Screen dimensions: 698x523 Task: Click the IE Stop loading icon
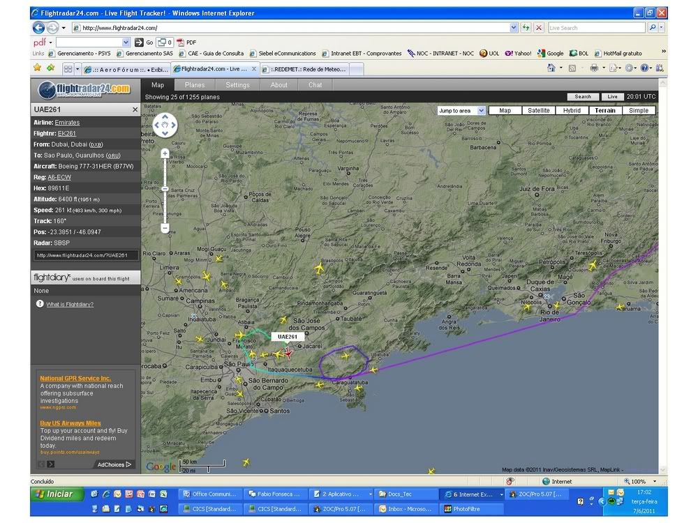click(538, 28)
